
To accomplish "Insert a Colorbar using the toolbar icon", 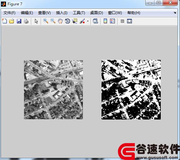I will coord(105,21).
